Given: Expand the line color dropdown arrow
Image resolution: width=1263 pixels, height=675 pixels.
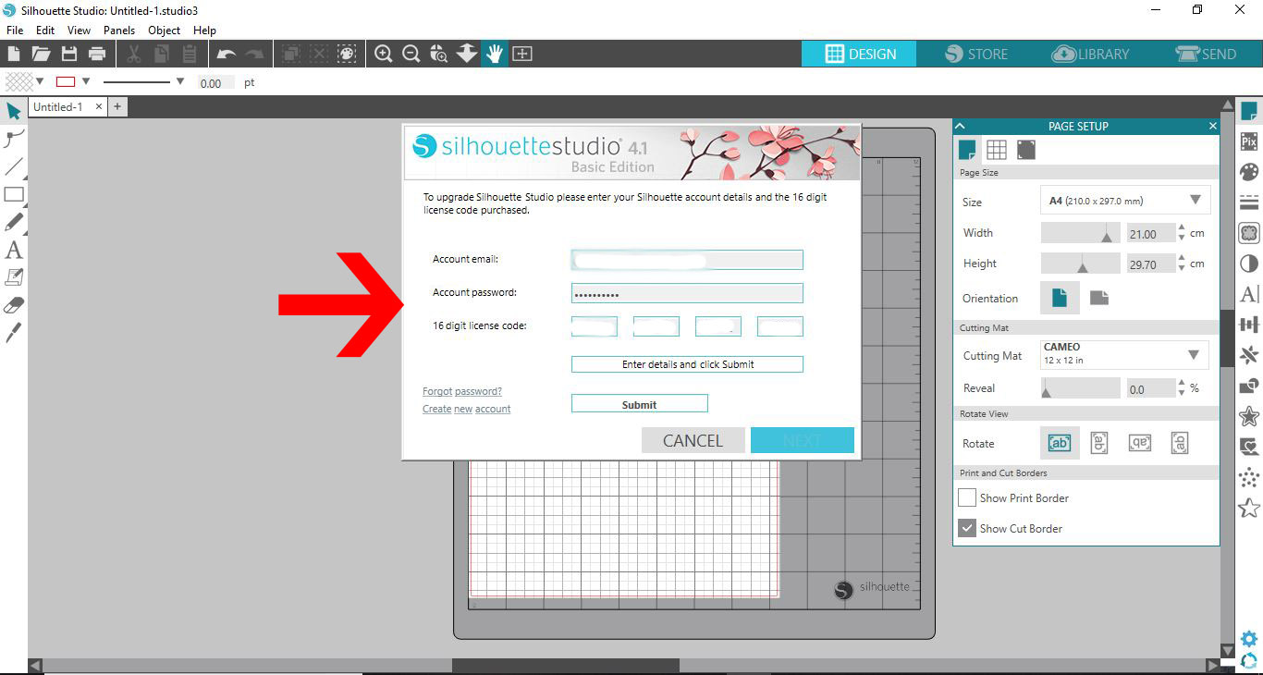Looking at the screenshot, I should [86, 81].
